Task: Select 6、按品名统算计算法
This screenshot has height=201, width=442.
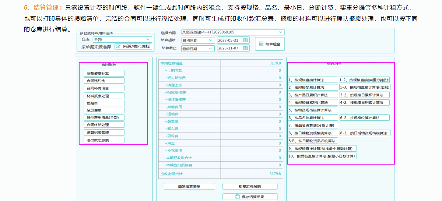Action: [x=313, y=118]
